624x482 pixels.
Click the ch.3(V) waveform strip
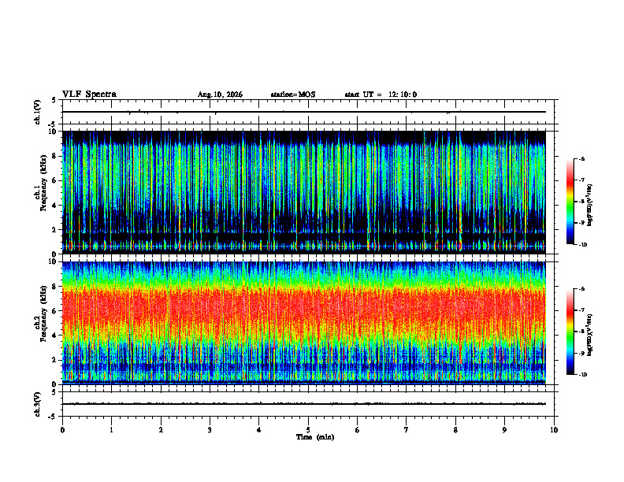304,404
